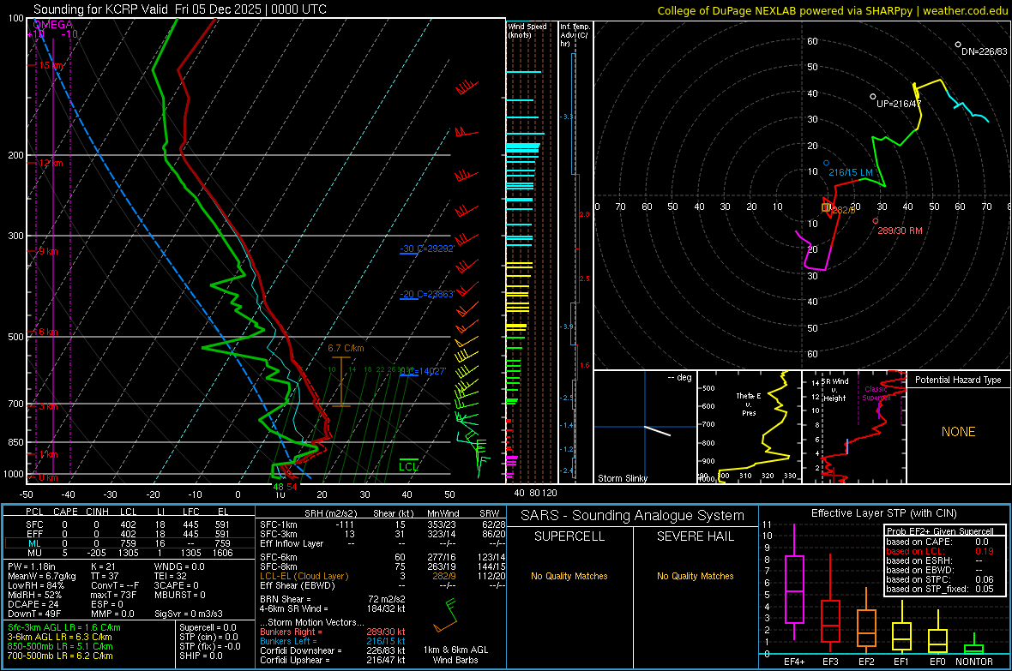
Task: Click the '6.7 C/km' lapse rate label
Action: pyautogui.click(x=346, y=349)
